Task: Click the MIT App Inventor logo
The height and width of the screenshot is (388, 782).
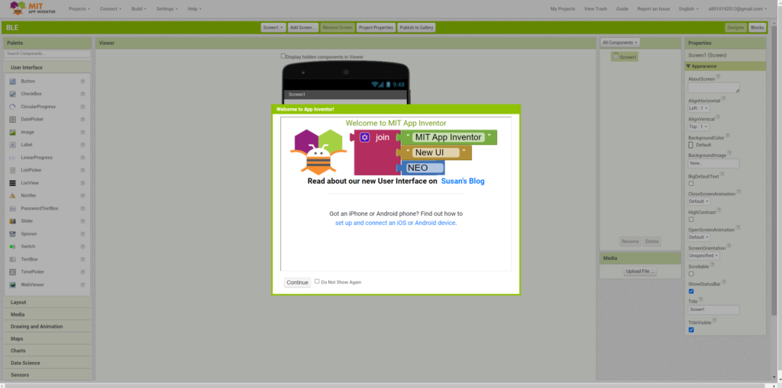Action: (32, 8)
